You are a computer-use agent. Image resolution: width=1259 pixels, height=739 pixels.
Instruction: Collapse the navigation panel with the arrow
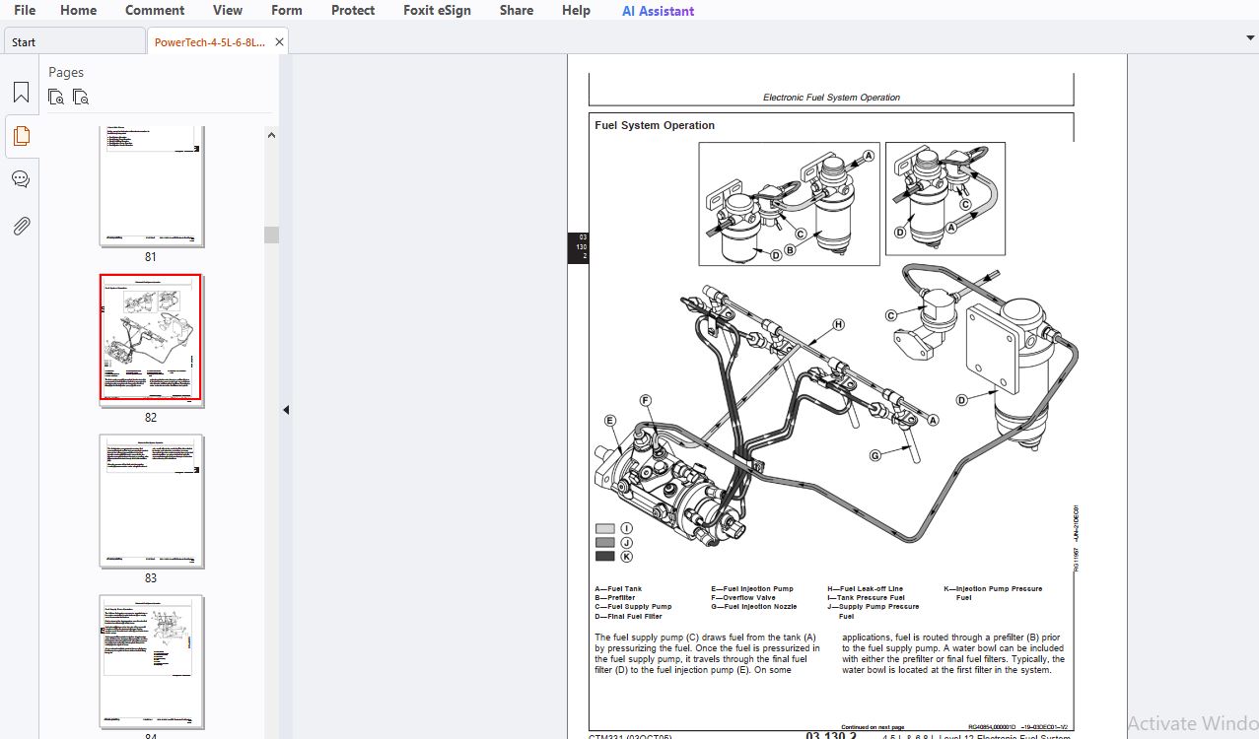(286, 410)
